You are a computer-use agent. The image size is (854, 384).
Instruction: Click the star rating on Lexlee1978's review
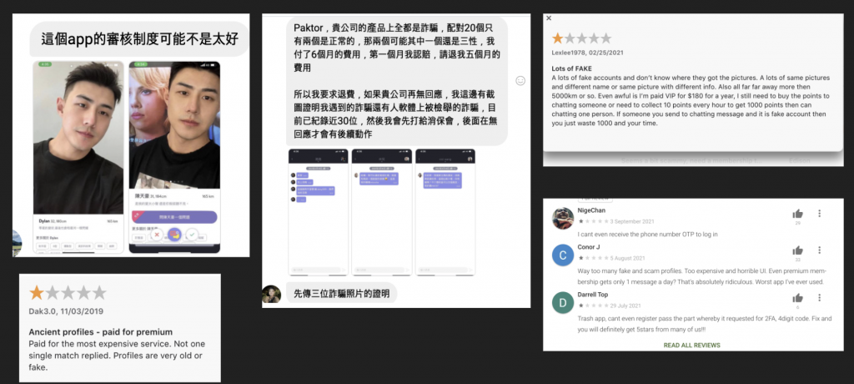pos(581,38)
